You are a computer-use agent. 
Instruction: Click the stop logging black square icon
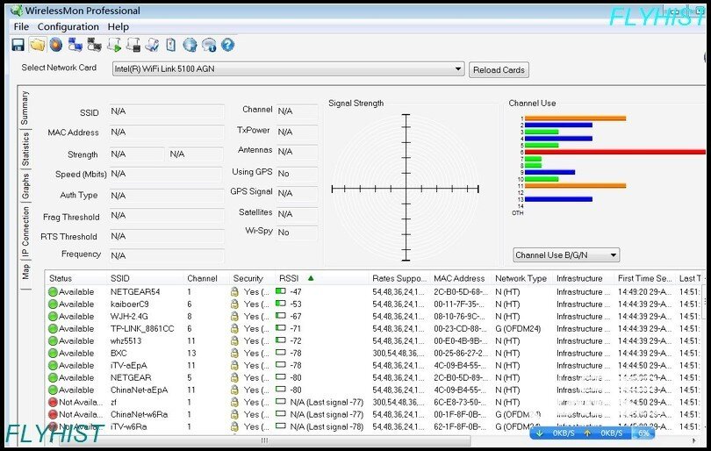pos(133,45)
